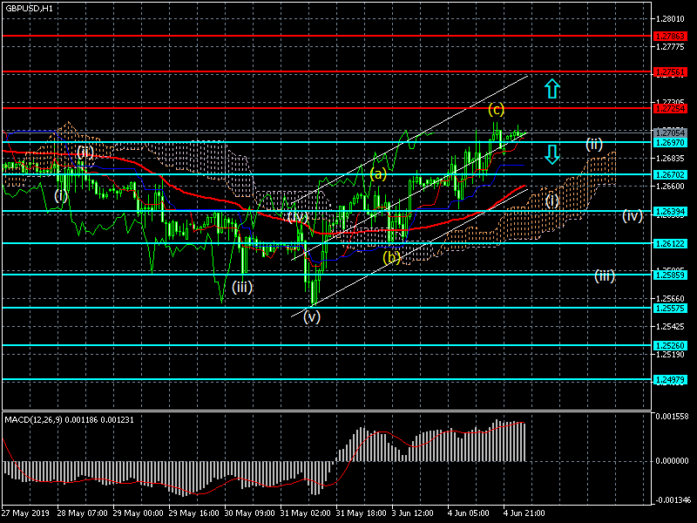This screenshot has width=697, height=523.
Task: Select the red 1.27561 price tag
Action: (x=670, y=72)
